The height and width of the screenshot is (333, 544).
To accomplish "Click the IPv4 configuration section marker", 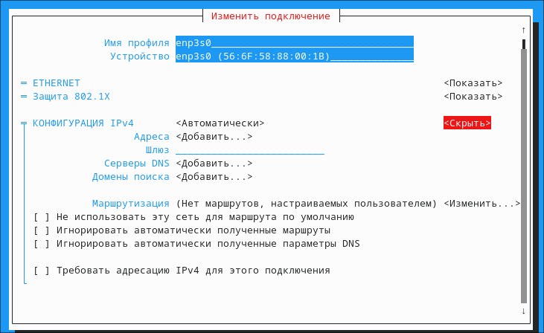I will [x=24, y=123].
